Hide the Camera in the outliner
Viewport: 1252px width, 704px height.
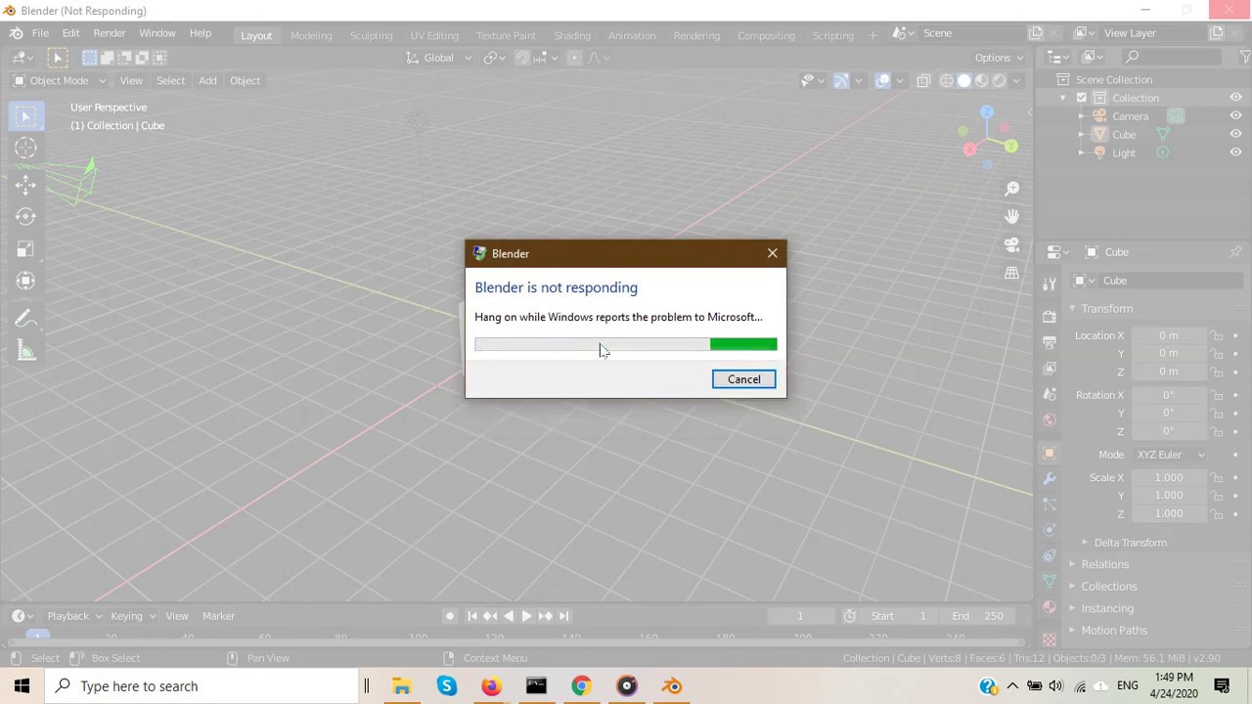point(1235,116)
